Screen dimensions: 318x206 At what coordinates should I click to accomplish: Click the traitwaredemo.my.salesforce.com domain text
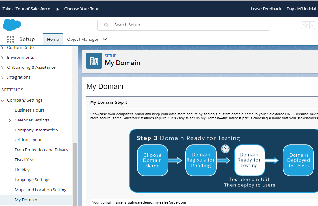point(157,202)
